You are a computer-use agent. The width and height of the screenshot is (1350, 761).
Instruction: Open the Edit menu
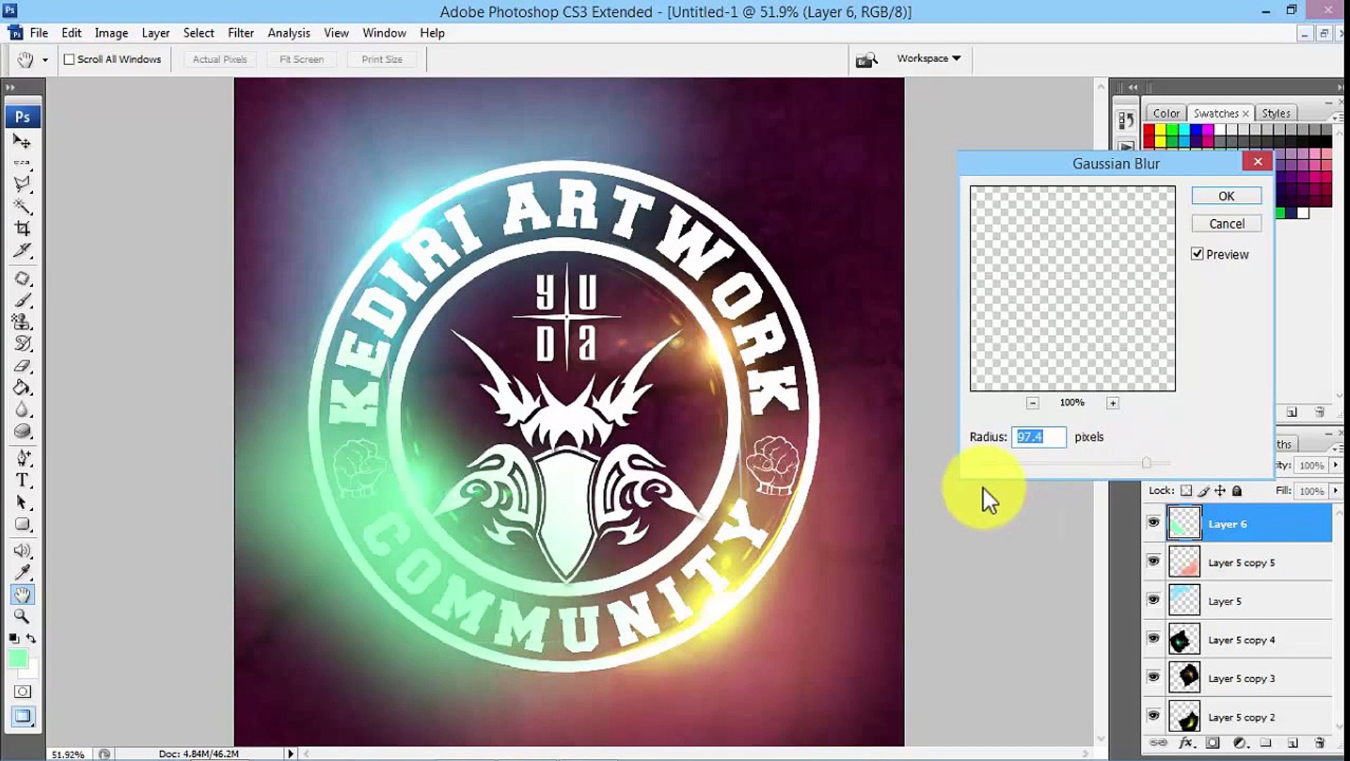(71, 33)
